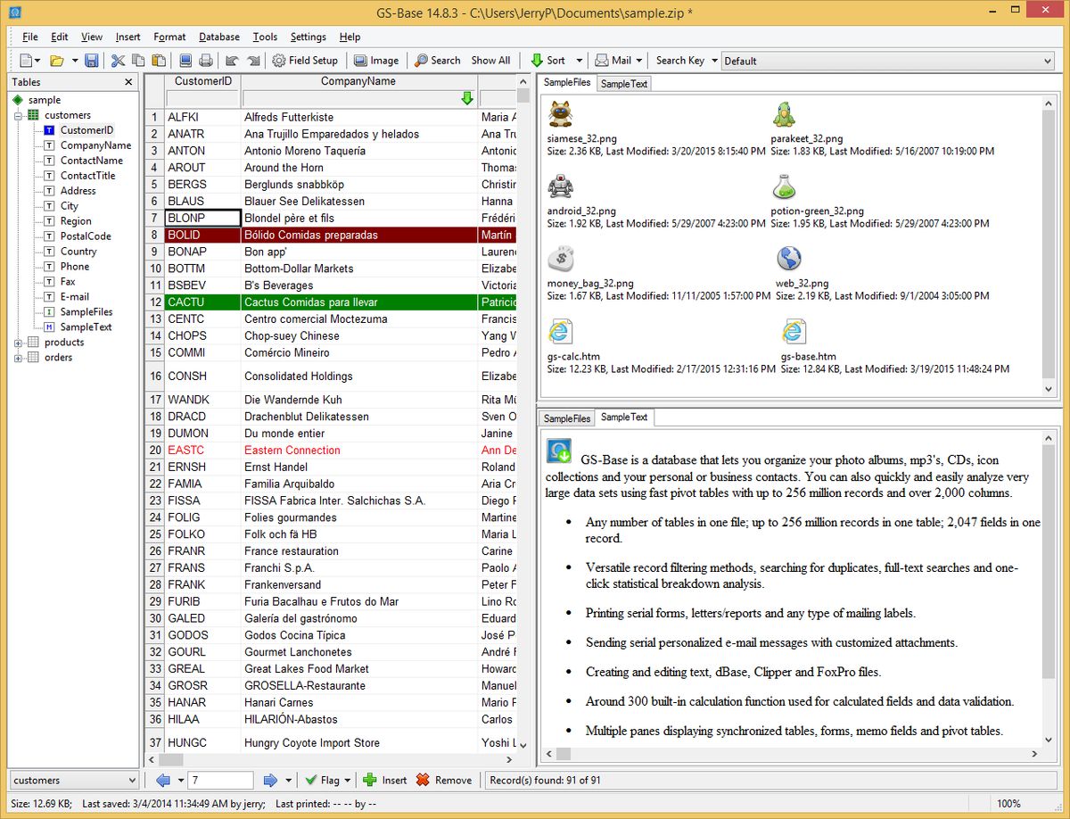This screenshot has width=1070, height=819.
Task: Open the Search Key dropdown showing Default
Action: click(887, 60)
